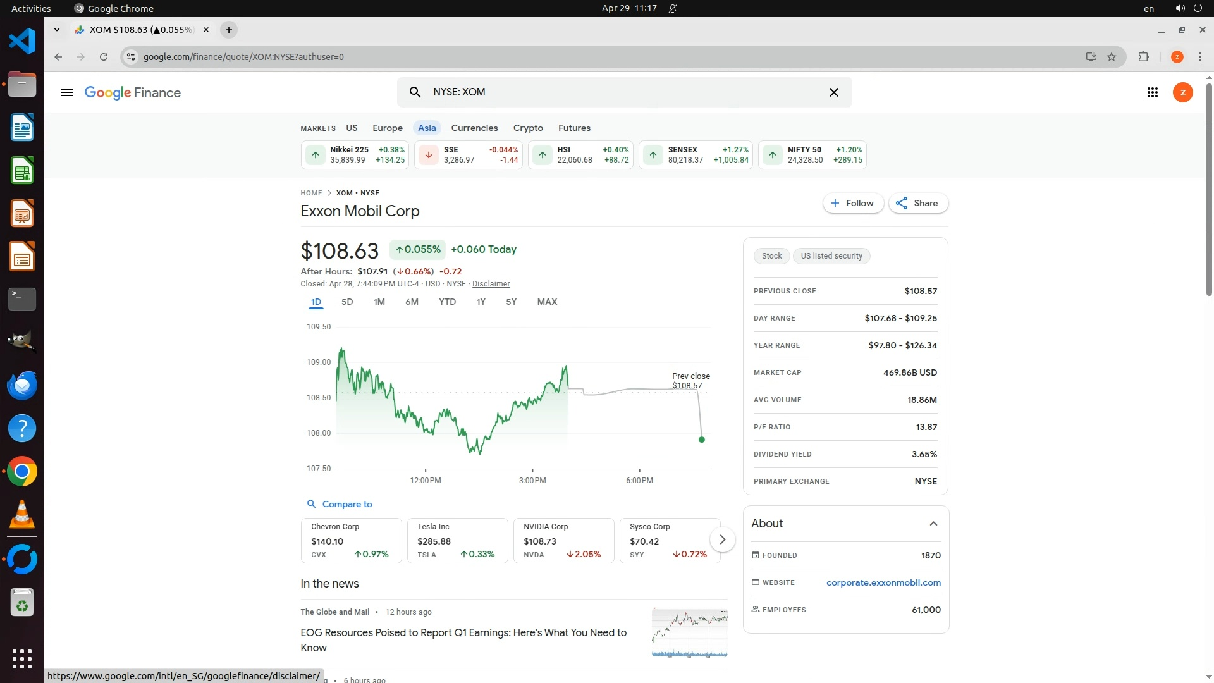Screen dimensions: 1214x683
Task: Select the 1M chart tab
Action: pyautogui.click(x=379, y=302)
